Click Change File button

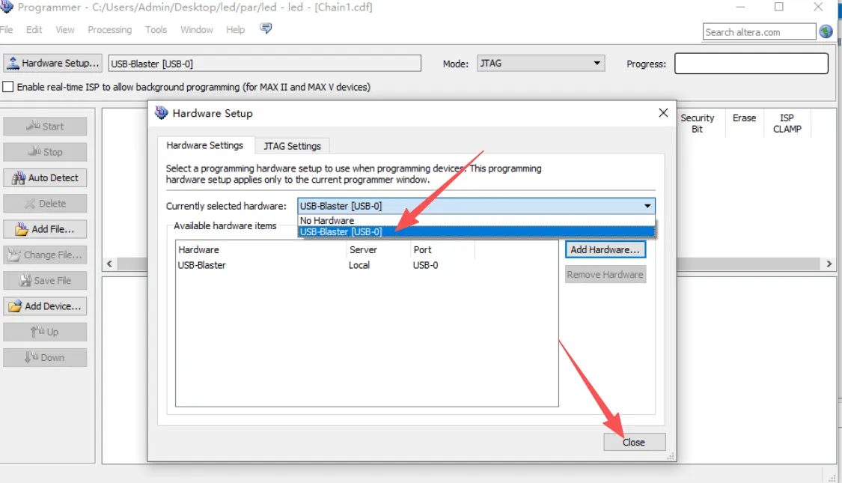pos(45,255)
